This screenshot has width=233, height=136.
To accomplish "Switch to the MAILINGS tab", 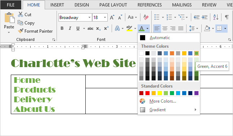I will 182,5.
